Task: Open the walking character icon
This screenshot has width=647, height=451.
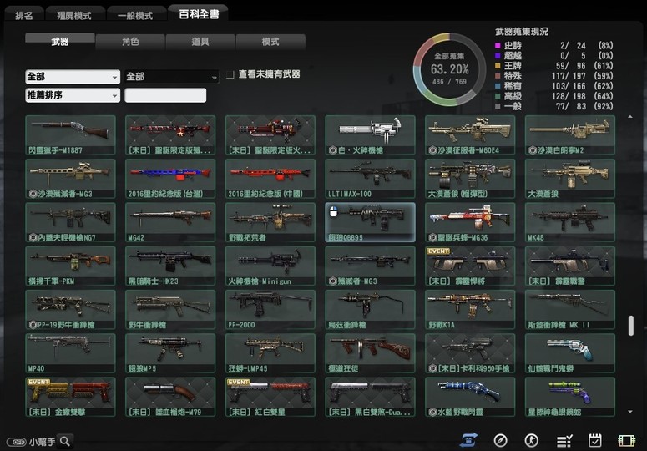Action: pos(532,440)
